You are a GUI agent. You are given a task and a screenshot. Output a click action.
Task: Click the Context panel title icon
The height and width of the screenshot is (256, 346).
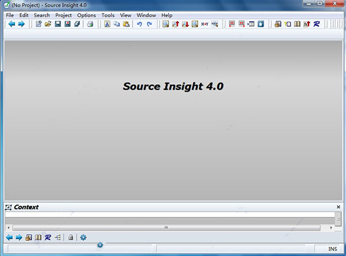[9, 207]
